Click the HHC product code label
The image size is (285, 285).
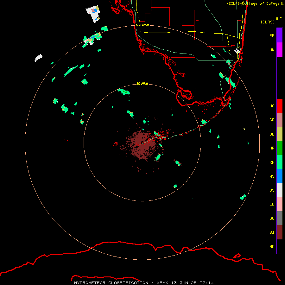[278, 19]
